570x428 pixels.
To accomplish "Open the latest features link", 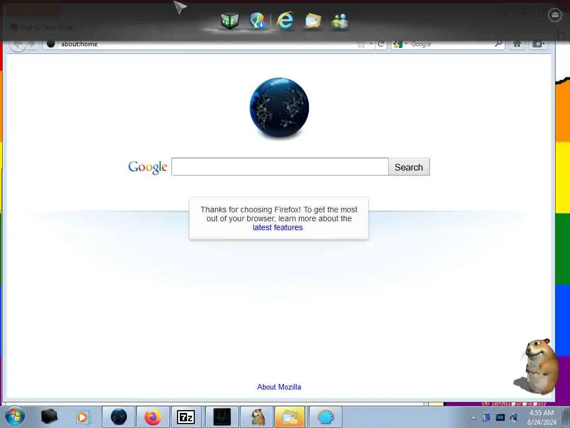I will point(278,227).
